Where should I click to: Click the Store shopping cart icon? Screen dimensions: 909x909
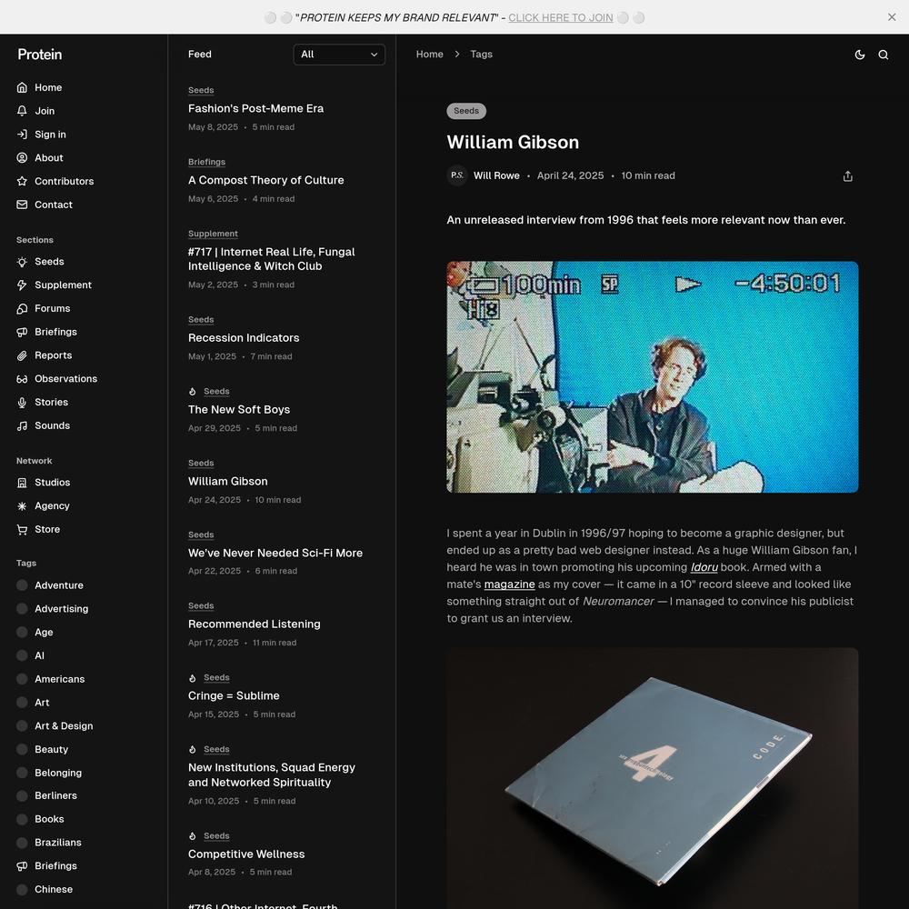(x=22, y=529)
